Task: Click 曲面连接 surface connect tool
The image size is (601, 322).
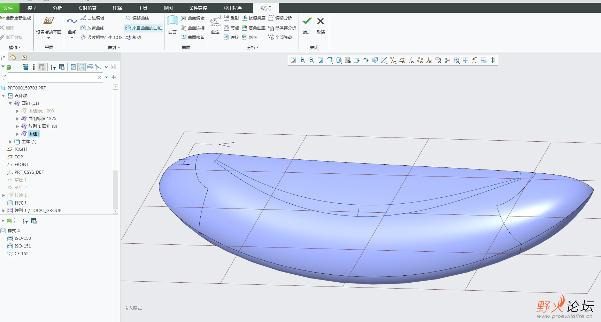Action: (193, 28)
